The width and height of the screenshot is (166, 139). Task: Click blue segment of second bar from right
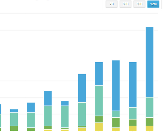pyautogui.click(x=133, y=85)
